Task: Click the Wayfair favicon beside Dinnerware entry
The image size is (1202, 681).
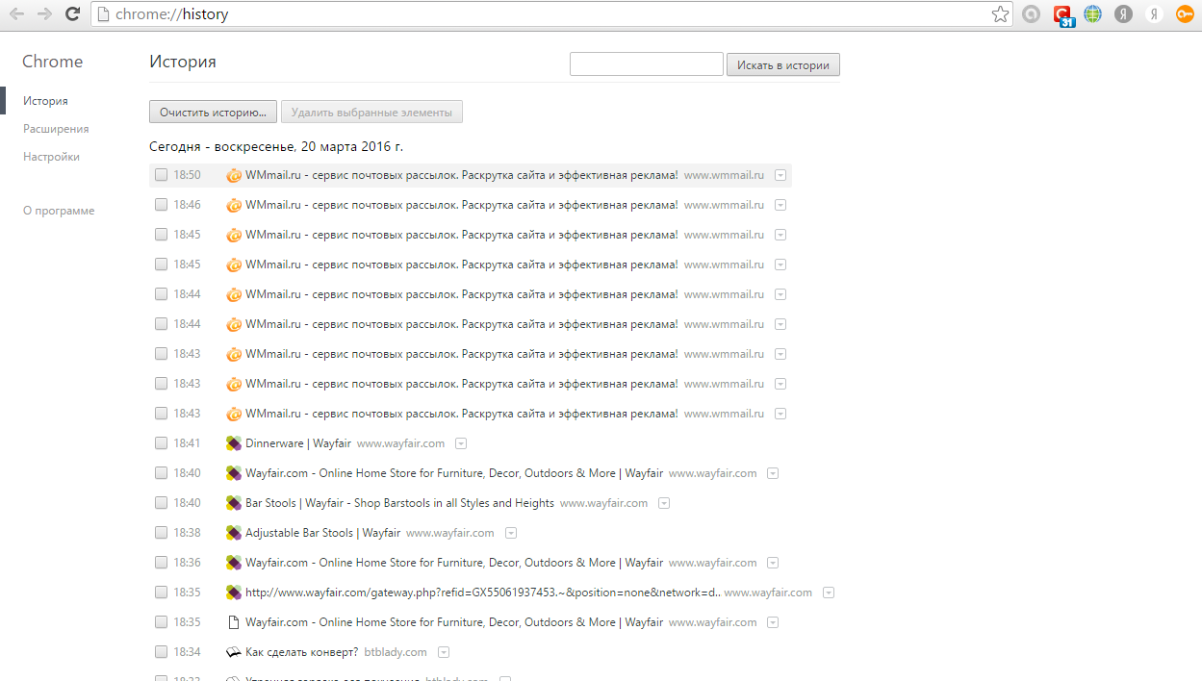Action: (233, 443)
